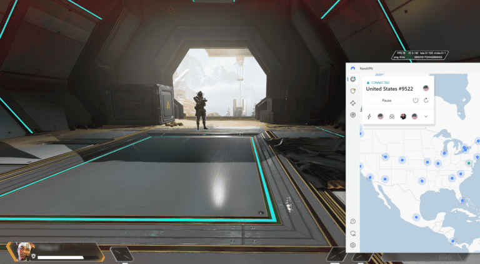The height and width of the screenshot is (264, 480).
Task: Click the help chat bubble icon
Action: pos(353,221)
